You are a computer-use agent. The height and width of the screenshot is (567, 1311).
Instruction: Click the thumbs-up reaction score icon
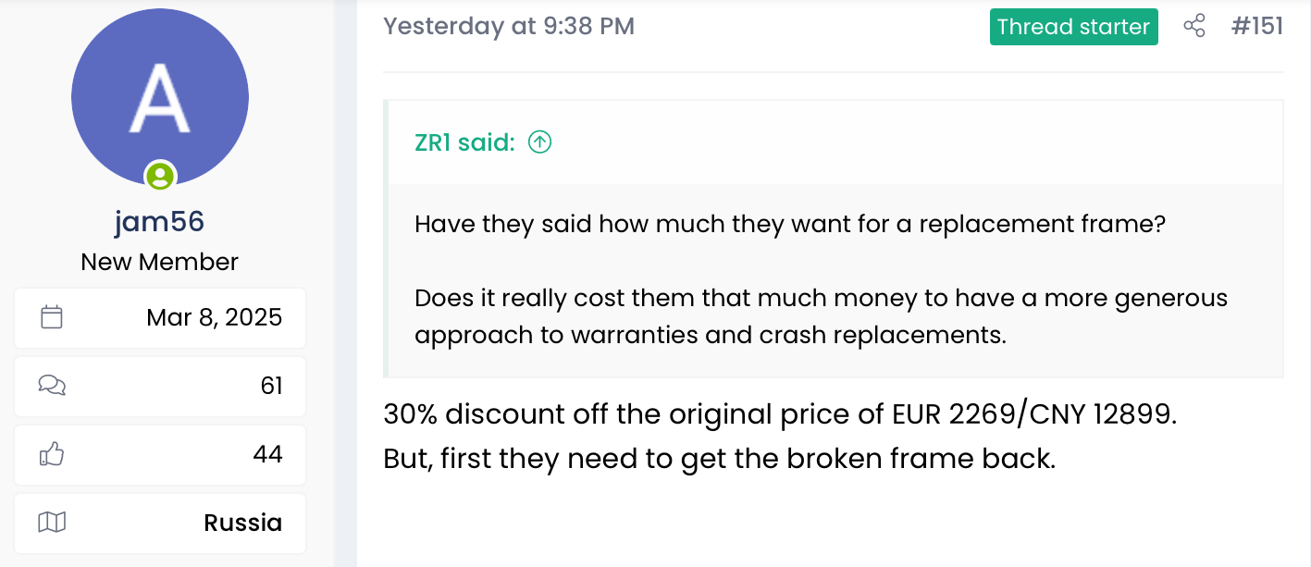tap(52, 454)
